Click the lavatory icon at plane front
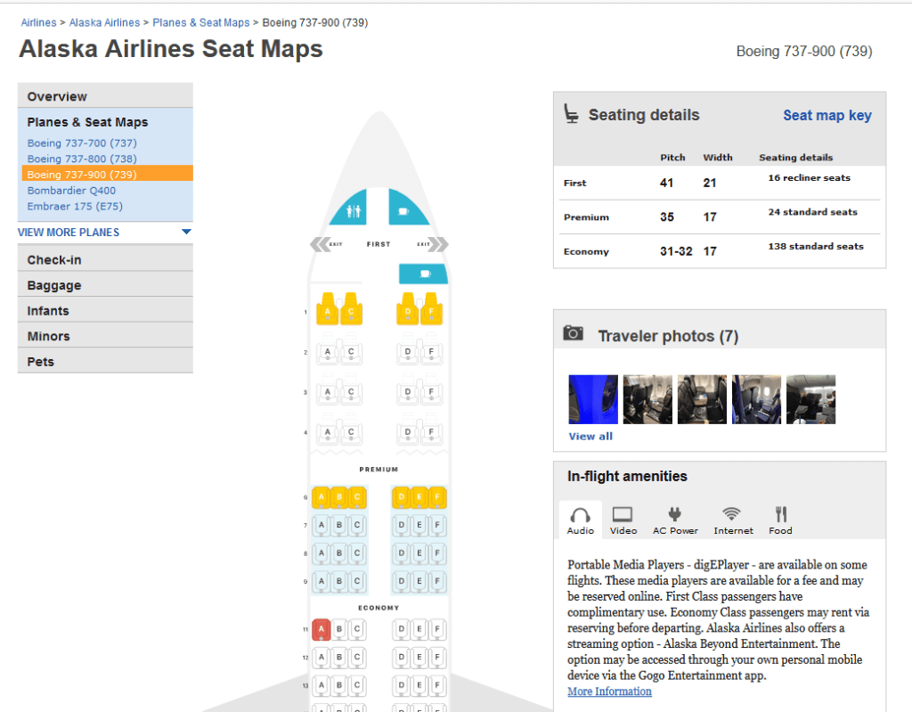Viewport: 912px width, 712px height. 353,211
